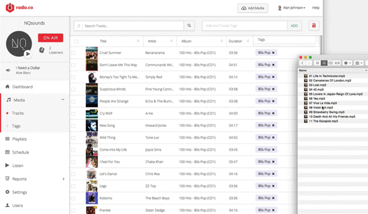Image resolution: width=368 pixels, height=214 pixels.
Task: Select 11 The Escapist.mp3 in Finder
Action: click(x=323, y=121)
